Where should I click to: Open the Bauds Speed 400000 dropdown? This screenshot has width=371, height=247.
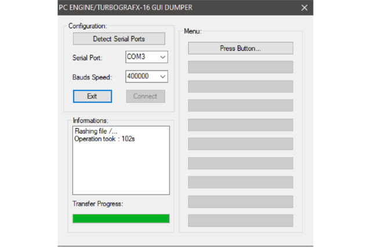click(x=147, y=77)
